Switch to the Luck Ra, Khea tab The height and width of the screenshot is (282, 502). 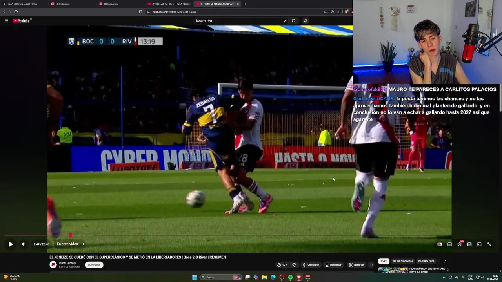169,4
